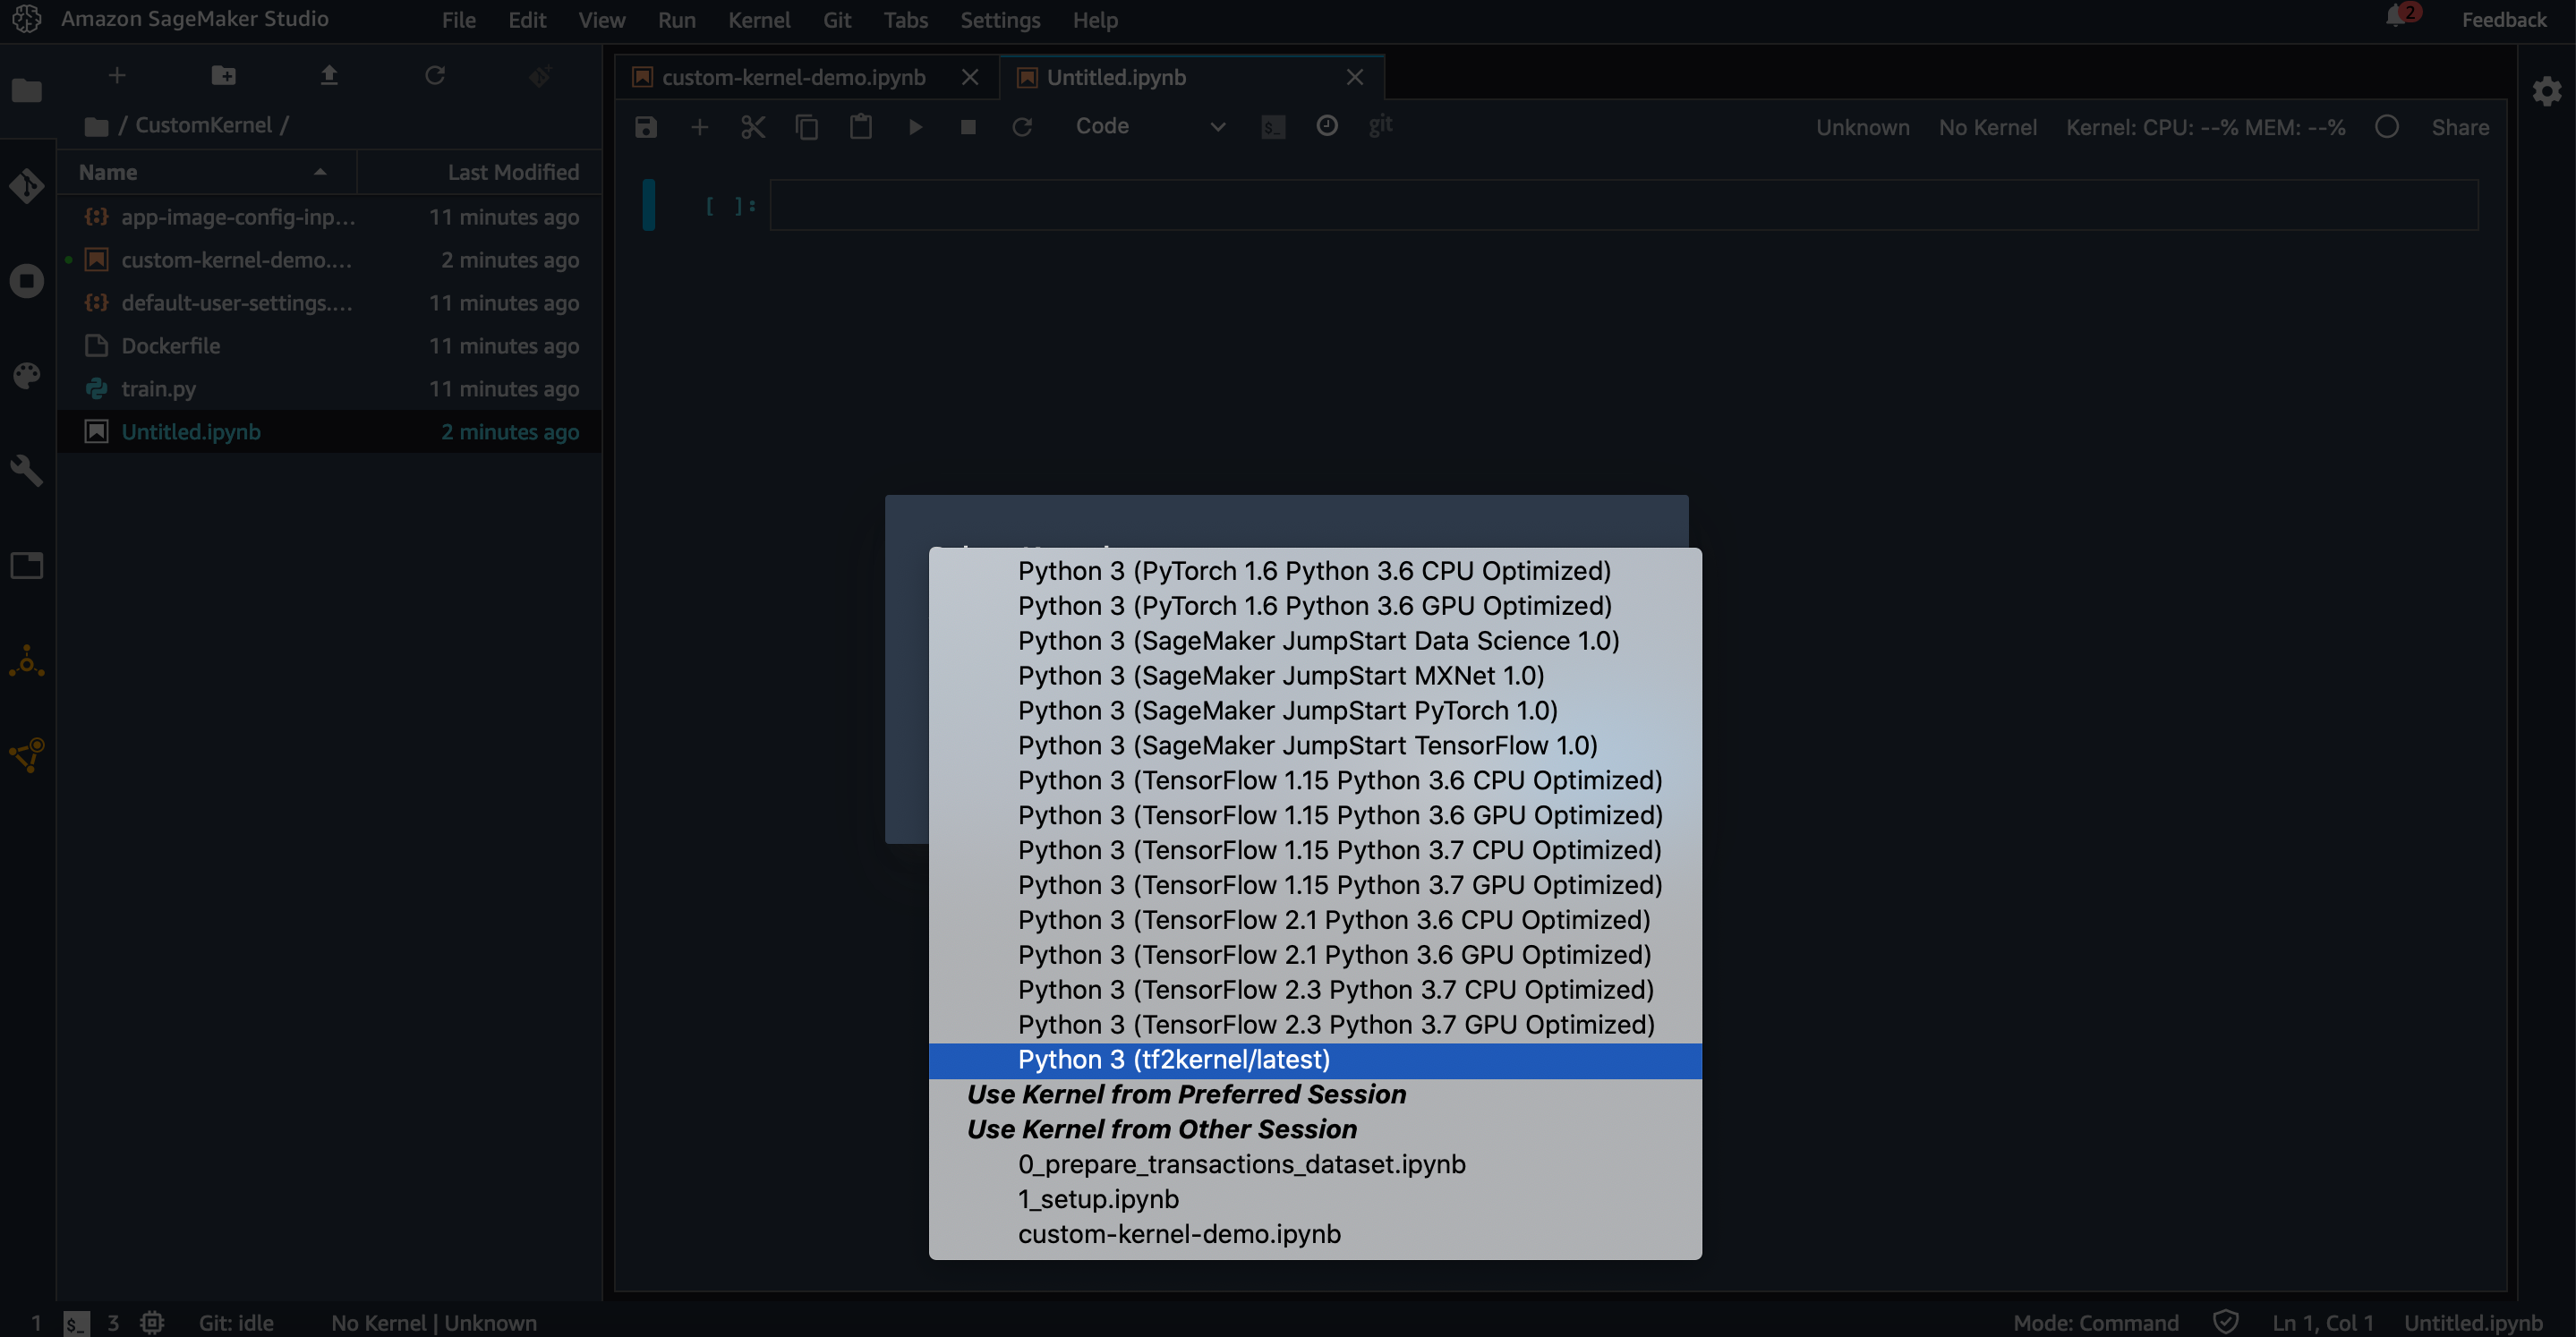Image resolution: width=2576 pixels, height=1337 pixels.
Task: Click the empty notebook code cell
Action: pyautogui.click(x=1624, y=205)
